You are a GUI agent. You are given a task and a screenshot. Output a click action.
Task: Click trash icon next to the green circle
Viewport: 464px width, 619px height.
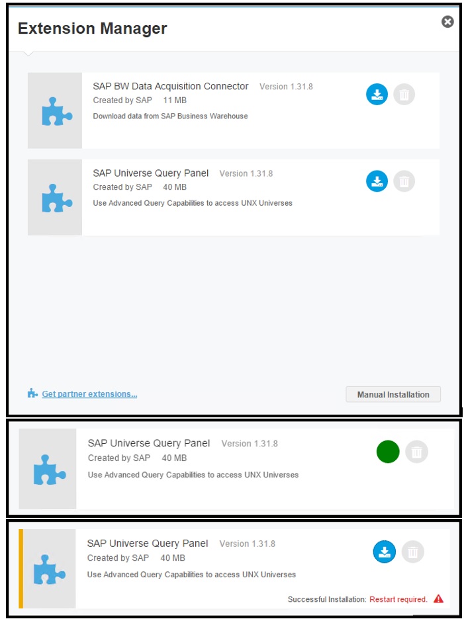click(x=416, y=452)
